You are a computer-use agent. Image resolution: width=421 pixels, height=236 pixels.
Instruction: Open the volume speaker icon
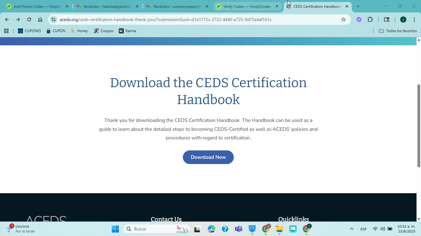click(x=383, y=229)
